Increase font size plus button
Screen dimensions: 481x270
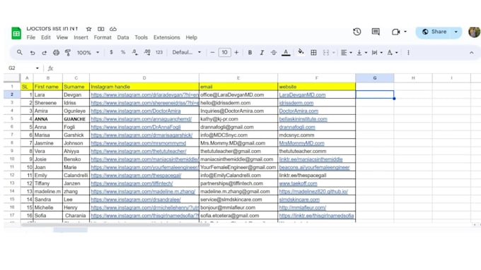click(x=236, y=52)
